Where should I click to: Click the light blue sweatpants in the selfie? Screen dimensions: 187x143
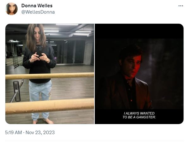40,99
